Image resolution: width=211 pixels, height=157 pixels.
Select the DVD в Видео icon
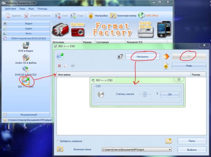point(26,45)
